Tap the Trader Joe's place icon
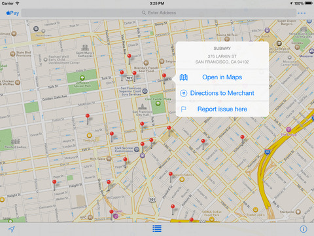Viewport: 314px width, 236px height. 255,210
